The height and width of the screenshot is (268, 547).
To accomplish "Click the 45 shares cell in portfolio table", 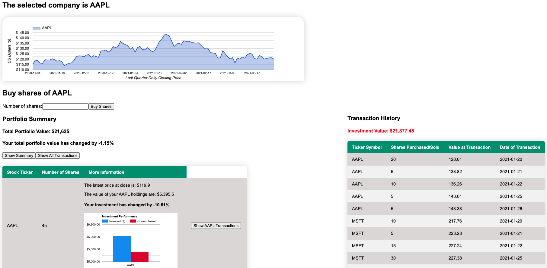I will 44,226.
